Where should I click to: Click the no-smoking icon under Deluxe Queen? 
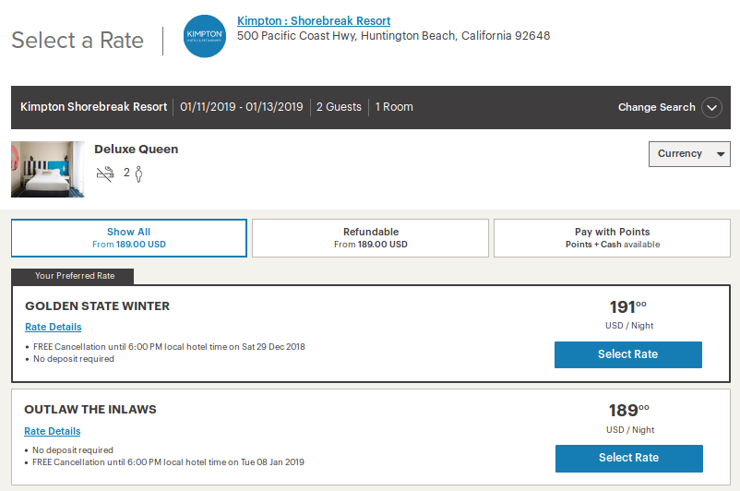106,173
